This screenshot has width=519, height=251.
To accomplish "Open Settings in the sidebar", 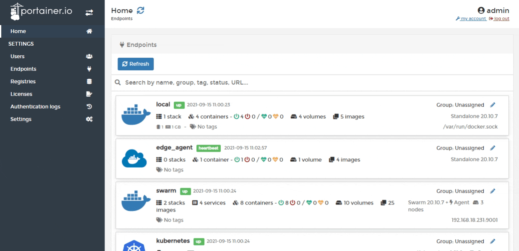I will tap(21, 119).
